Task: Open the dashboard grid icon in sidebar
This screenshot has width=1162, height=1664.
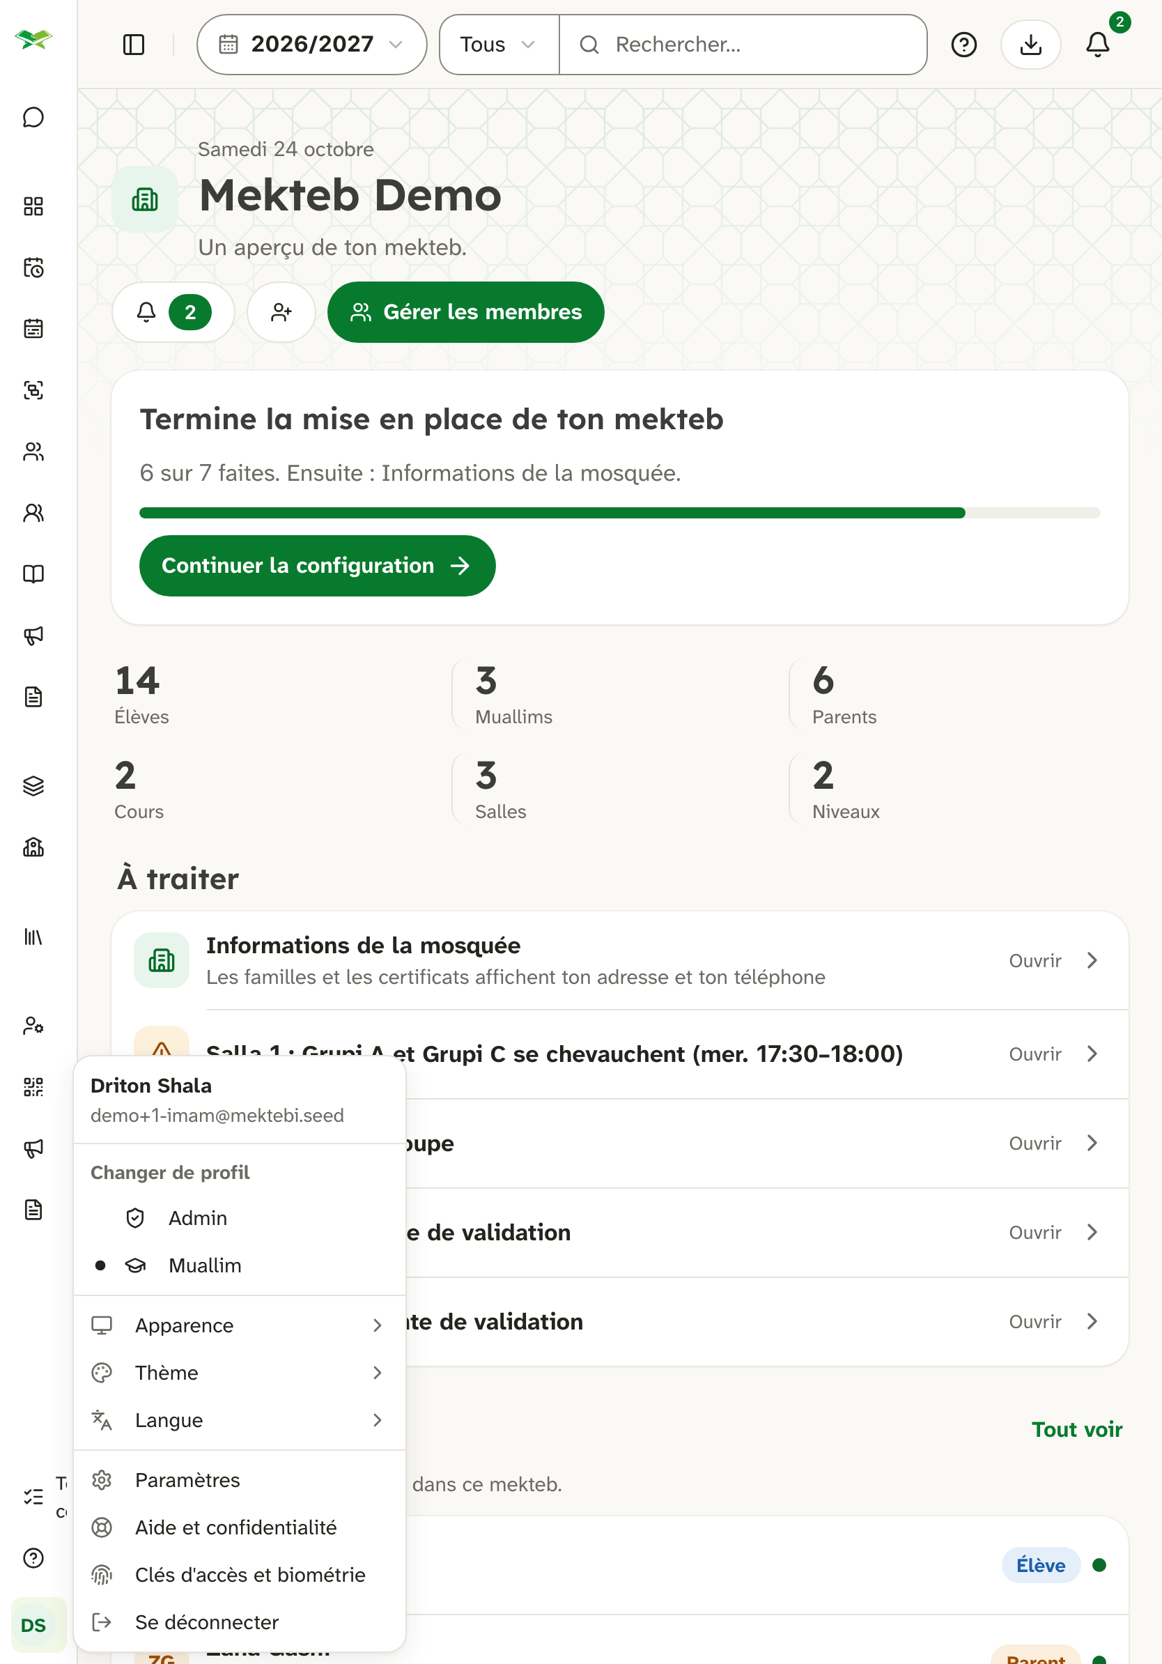Action: tap(33, 206)
